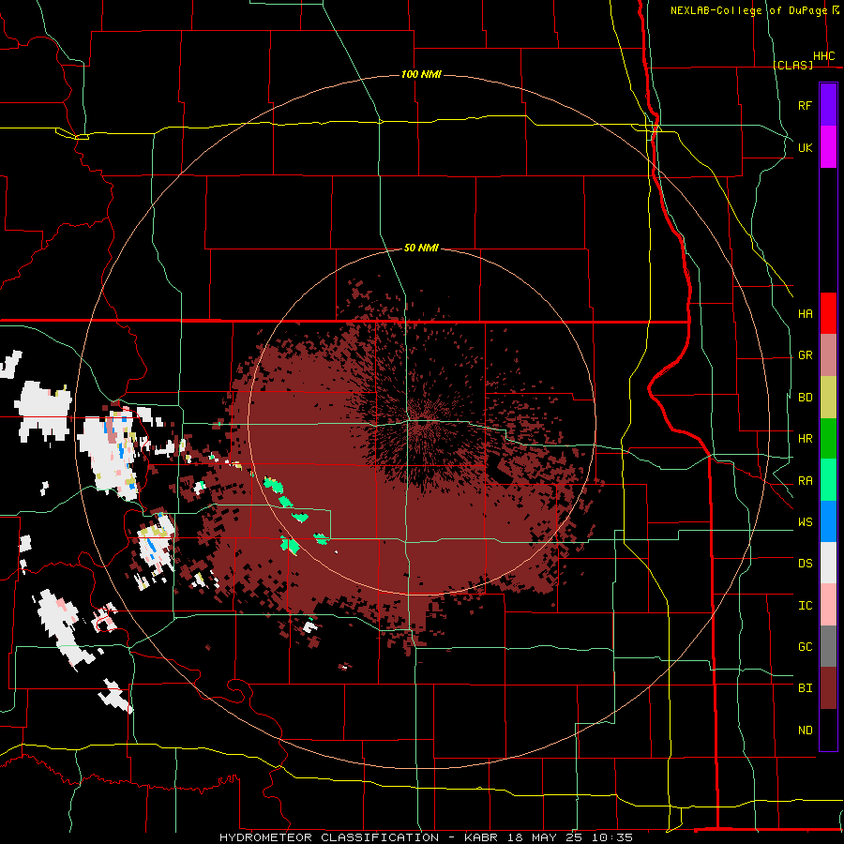This screenshot has height=844, width=844.
Task: Click the 50 NMI range ring label
Action: 421,248
